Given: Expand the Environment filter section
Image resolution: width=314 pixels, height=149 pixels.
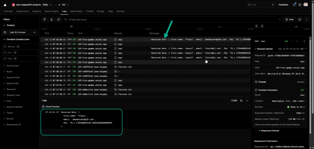Looking at the screenshot, I should (13, 66).
